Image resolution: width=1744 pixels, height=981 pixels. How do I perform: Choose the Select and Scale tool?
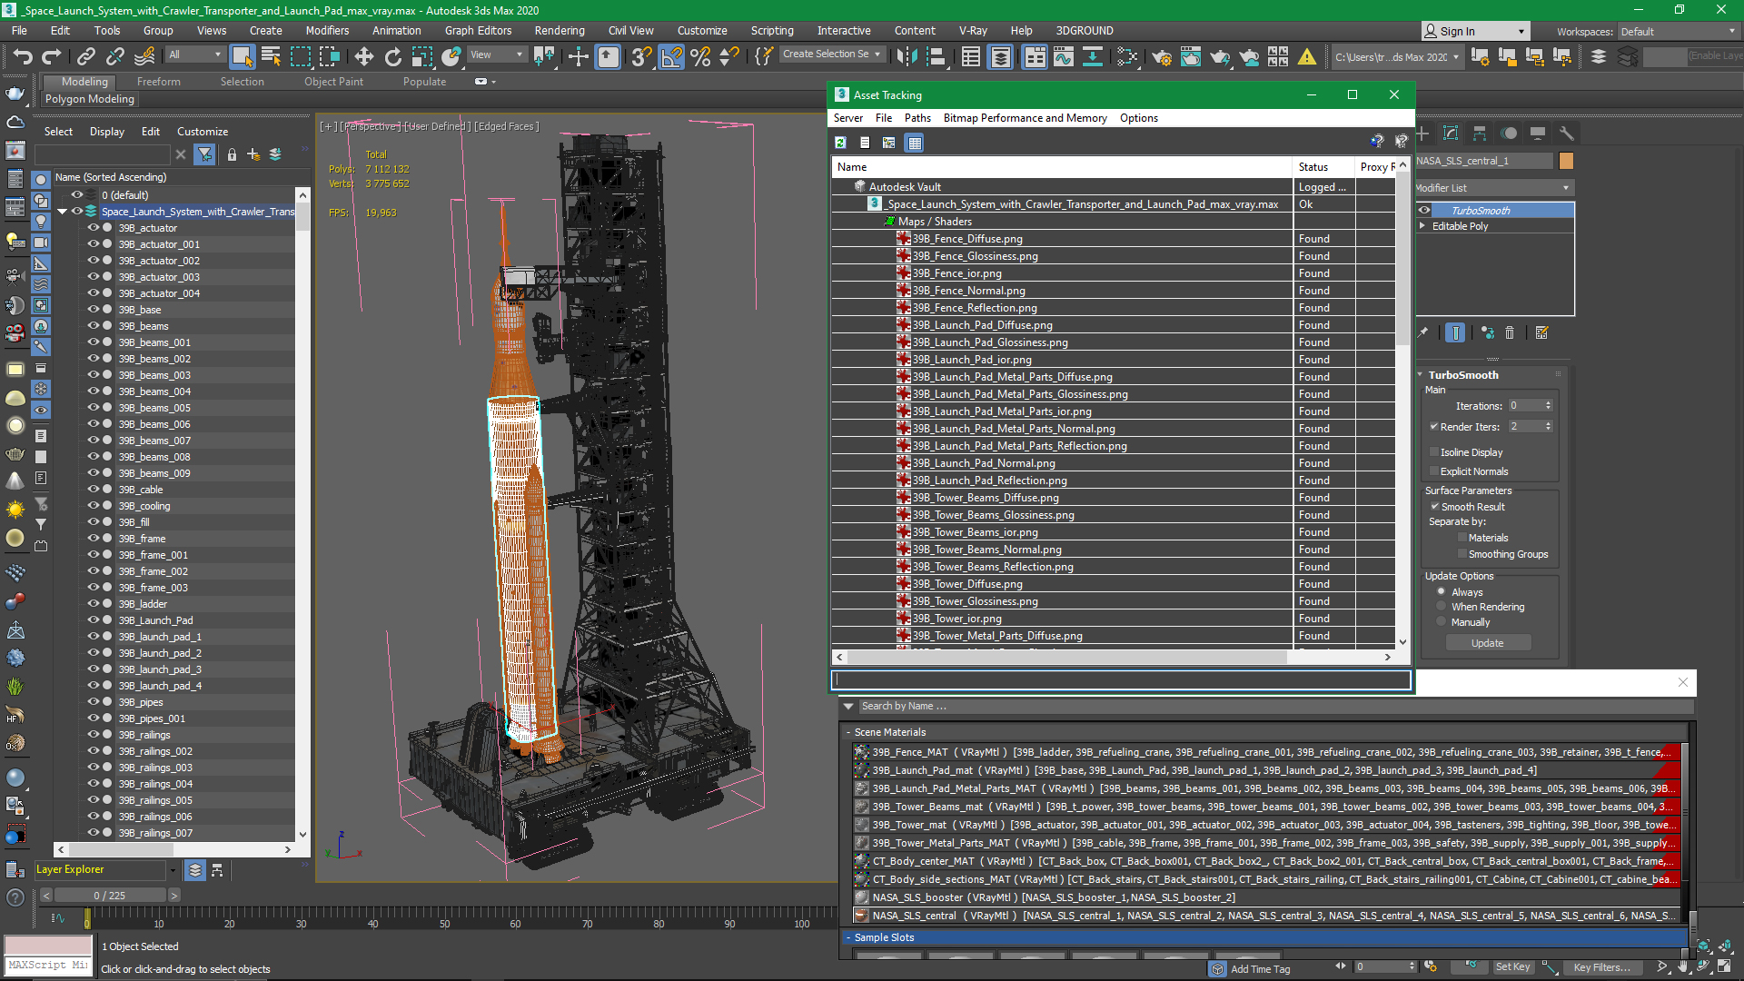[x=421, y=56]
